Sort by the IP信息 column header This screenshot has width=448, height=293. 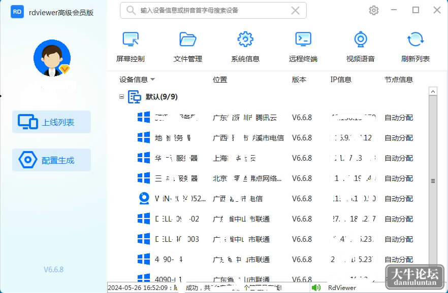340,80
